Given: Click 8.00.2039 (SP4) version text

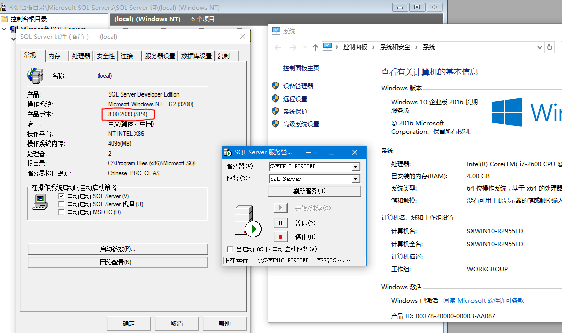Looking at the screenshot, I should point(128,114).
